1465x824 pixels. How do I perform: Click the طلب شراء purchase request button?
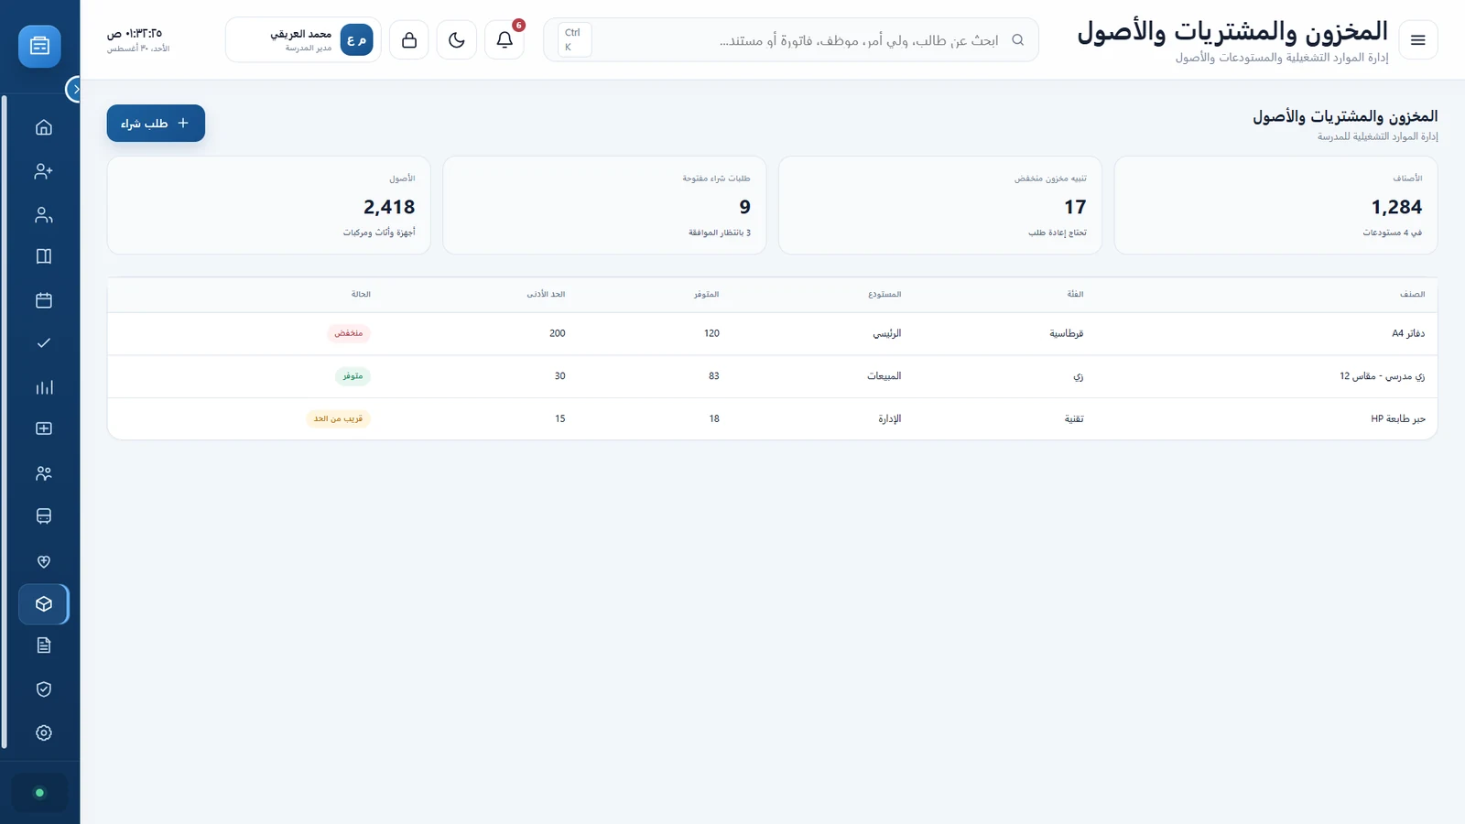tap(156, 124)
